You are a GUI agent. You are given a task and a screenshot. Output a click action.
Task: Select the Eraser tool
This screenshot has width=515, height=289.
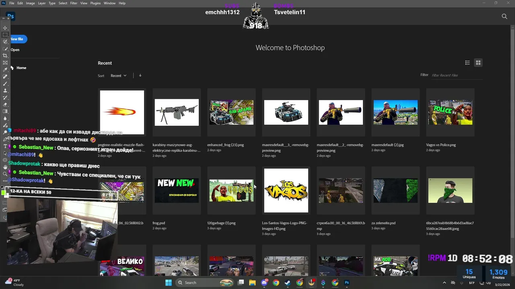5,104
